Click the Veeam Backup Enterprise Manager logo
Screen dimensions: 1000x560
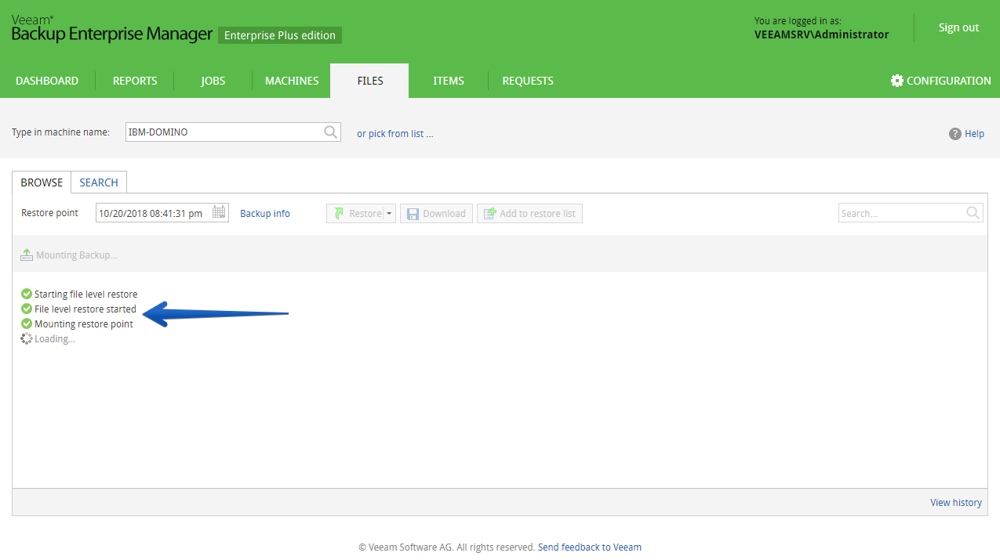tap(112, 28)
